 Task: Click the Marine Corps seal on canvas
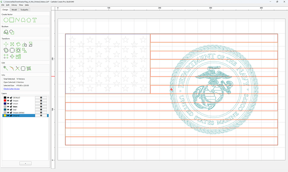214,90
